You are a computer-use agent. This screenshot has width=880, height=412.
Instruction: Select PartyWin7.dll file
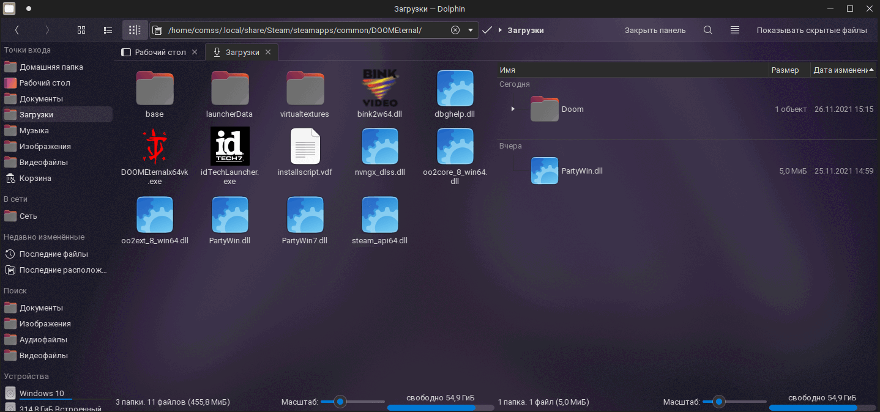(x=305, y=221)
